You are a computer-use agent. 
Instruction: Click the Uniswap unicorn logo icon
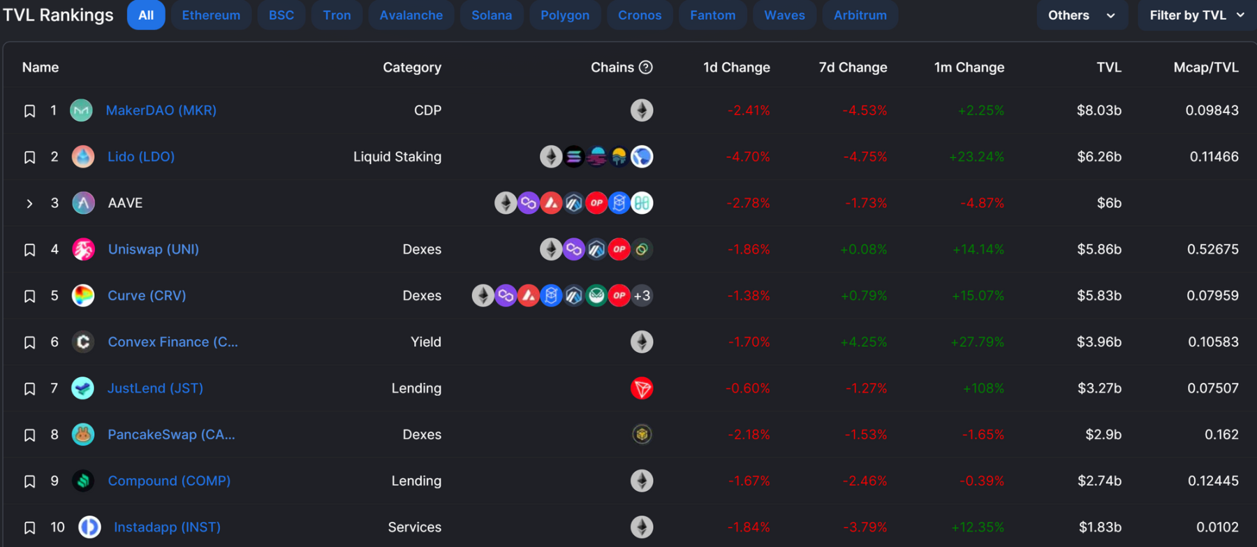coord(83,249)
